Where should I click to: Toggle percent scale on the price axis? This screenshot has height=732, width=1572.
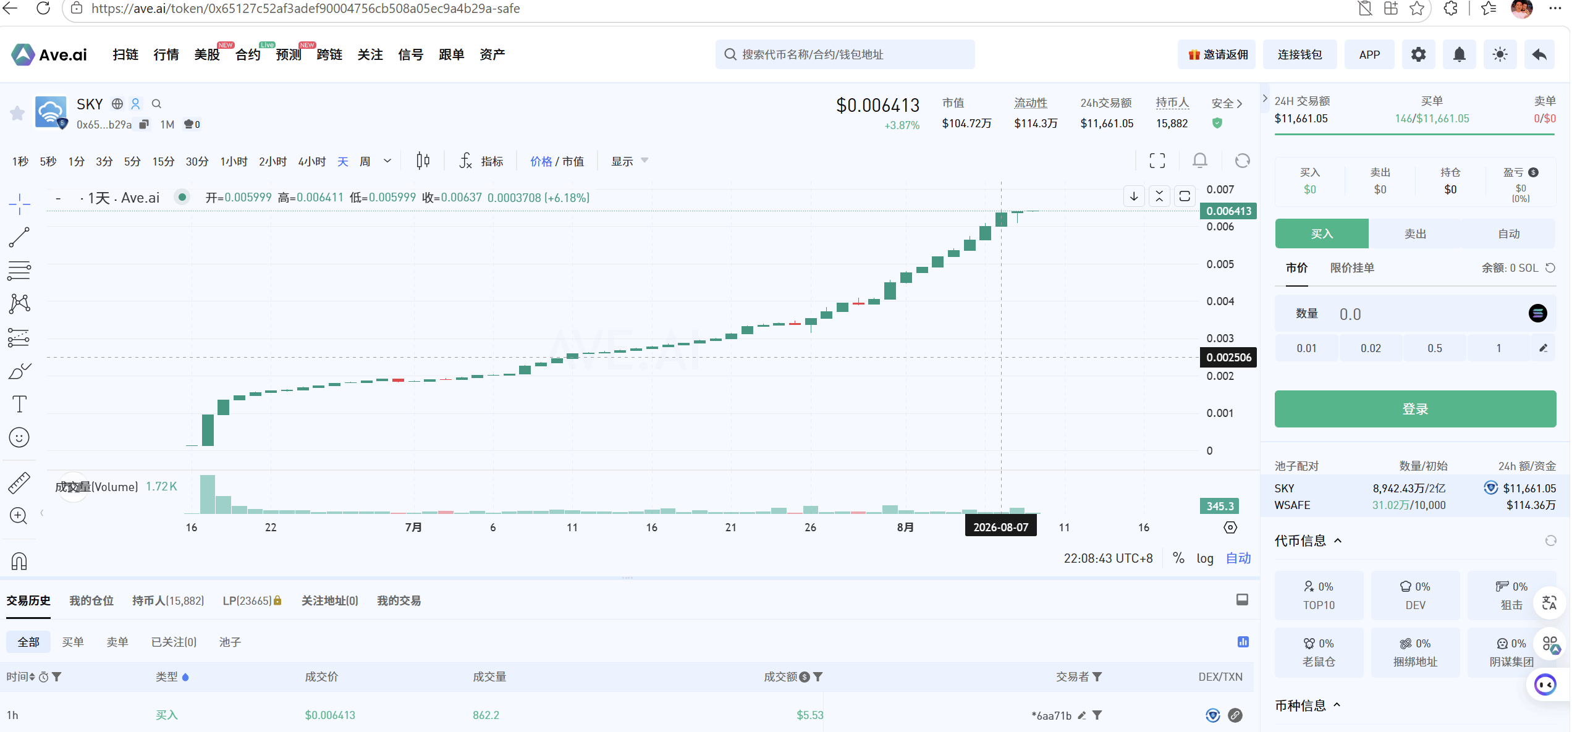(1179, 558)
